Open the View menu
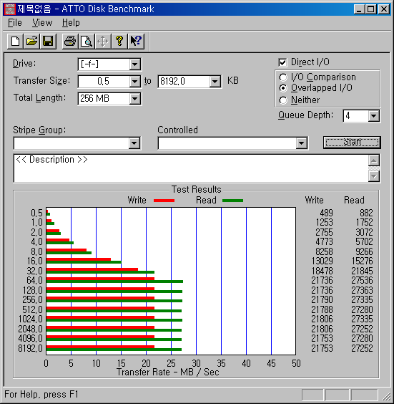Screen dimensions: 394x404 coord(42,23)
